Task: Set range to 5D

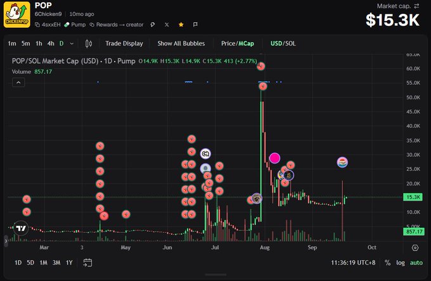Action: pos(30,263)
